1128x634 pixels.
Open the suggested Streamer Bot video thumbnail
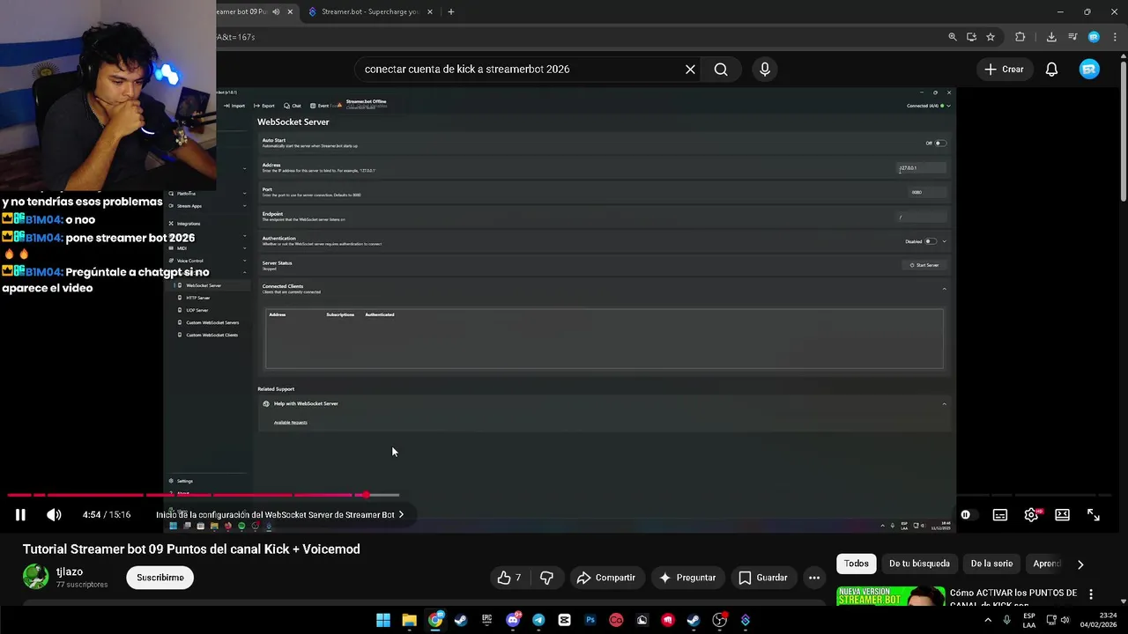click(x=890, y=596)
